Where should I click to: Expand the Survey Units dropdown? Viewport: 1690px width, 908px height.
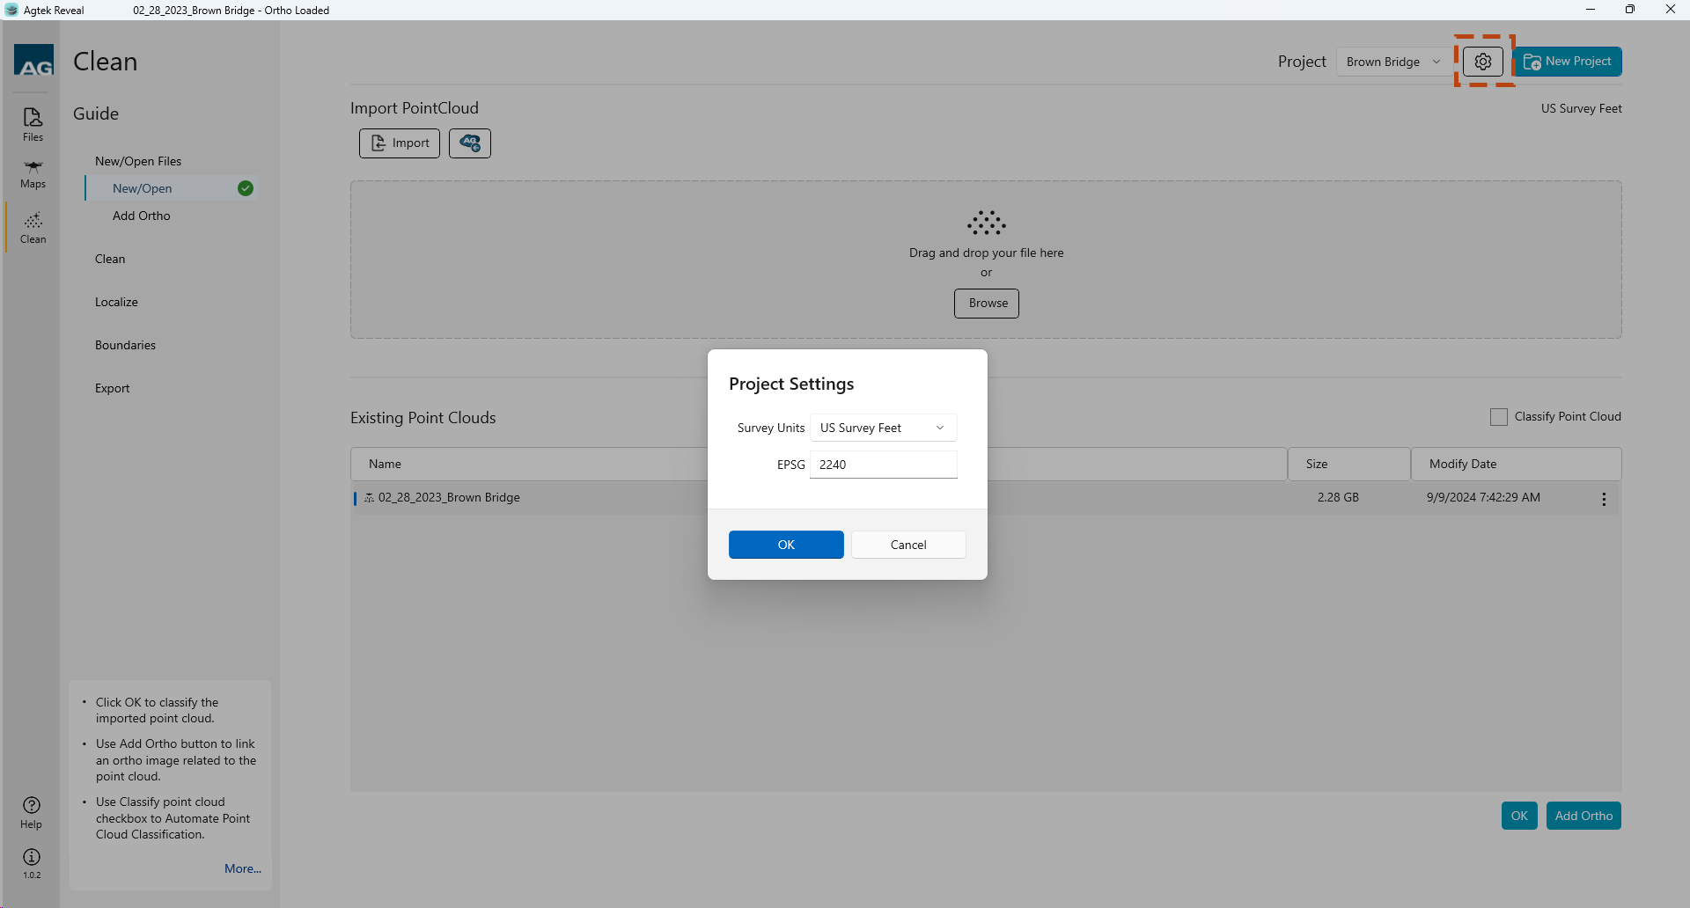pyautogui.click(x=883, y=428)
